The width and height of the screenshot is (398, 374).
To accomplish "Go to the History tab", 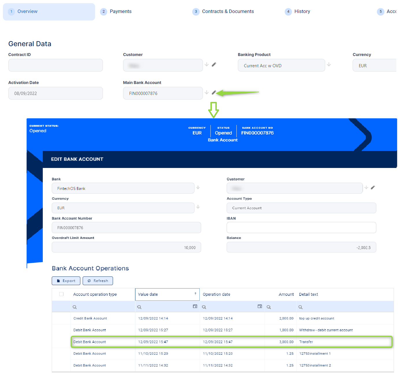I will [302, 12].
